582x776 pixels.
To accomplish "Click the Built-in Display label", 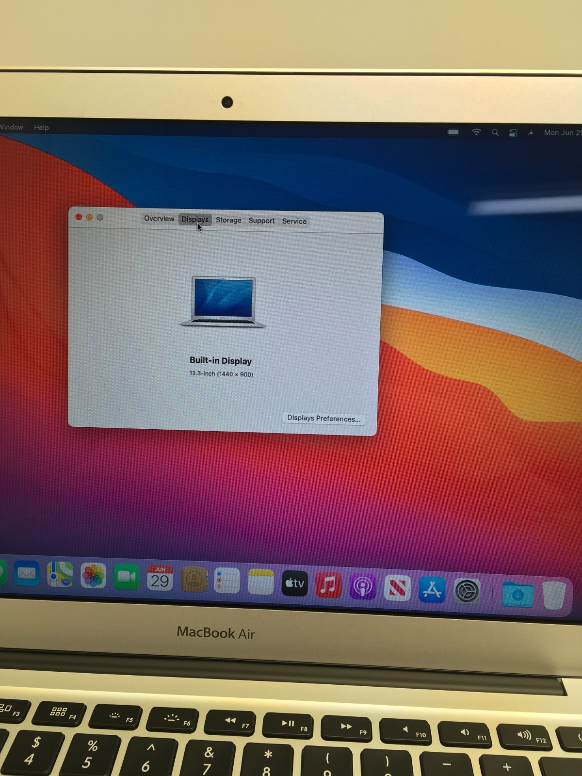I will coord(221,360).
